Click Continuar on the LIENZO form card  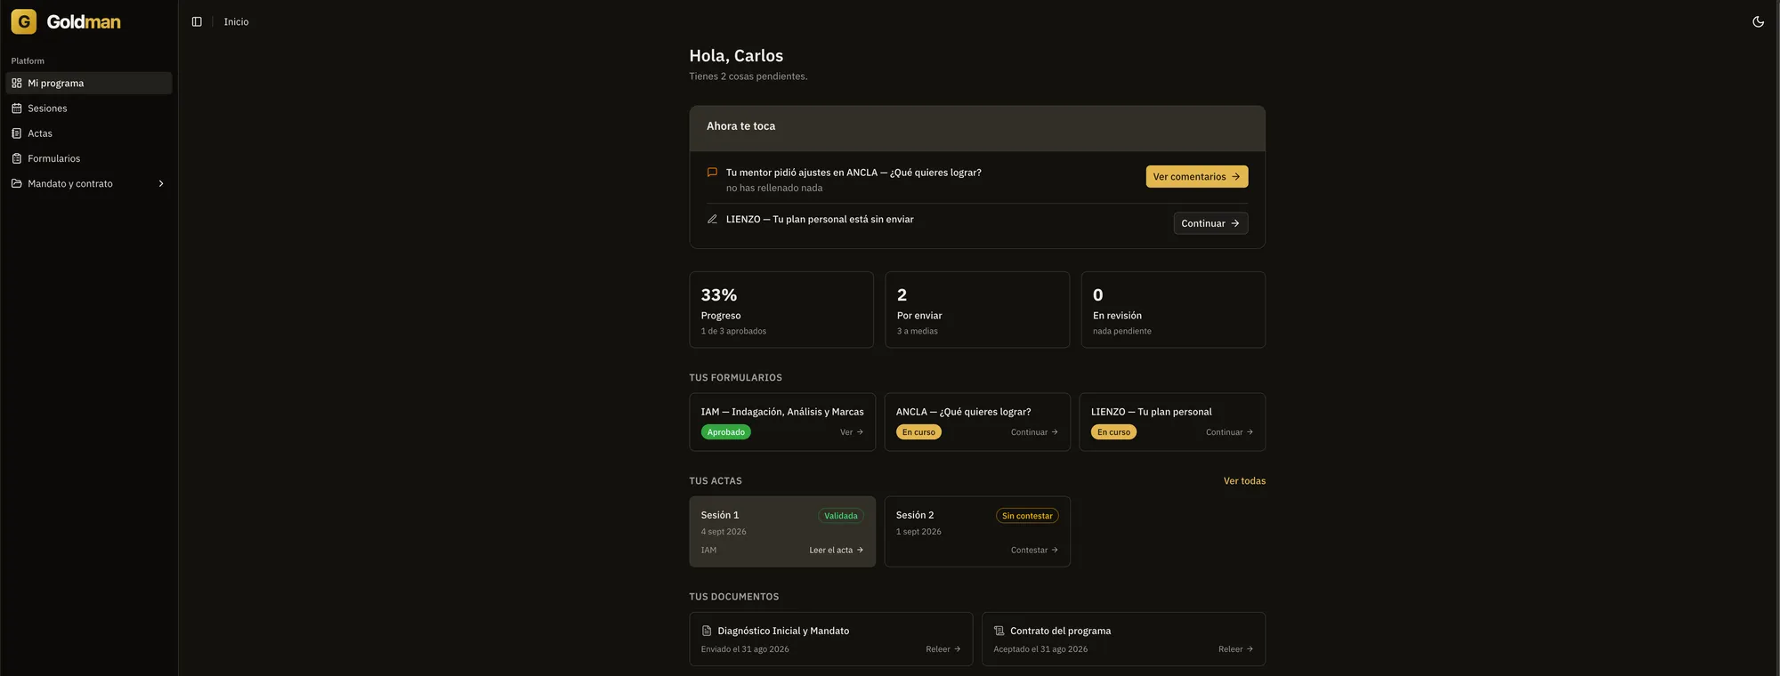point(1229,432)
